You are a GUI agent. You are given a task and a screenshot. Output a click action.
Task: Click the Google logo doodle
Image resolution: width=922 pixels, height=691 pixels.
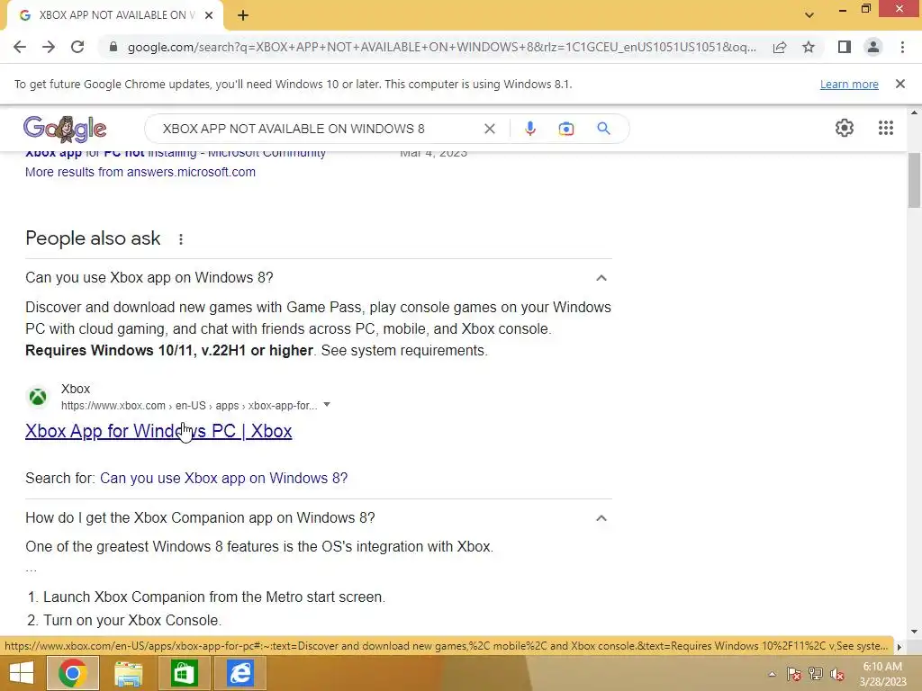(65, 129)
